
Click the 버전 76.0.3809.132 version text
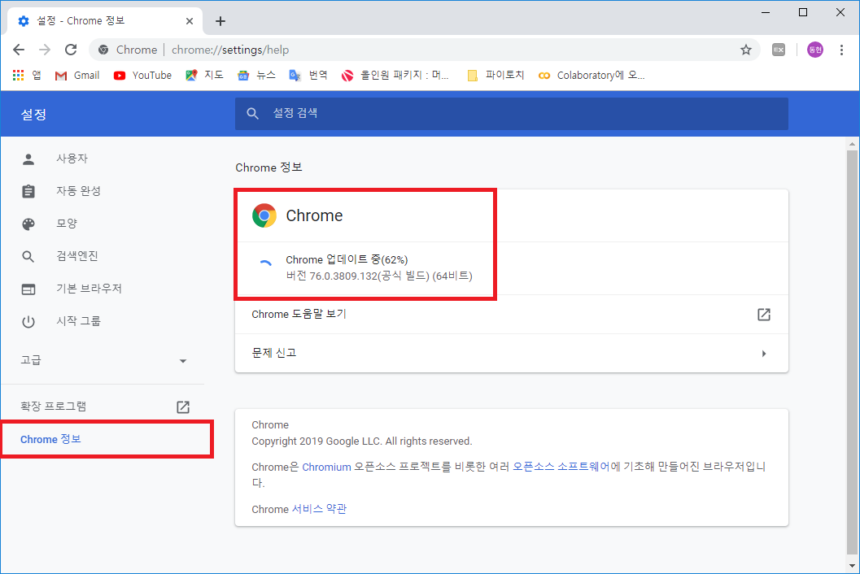pos(379,276)
